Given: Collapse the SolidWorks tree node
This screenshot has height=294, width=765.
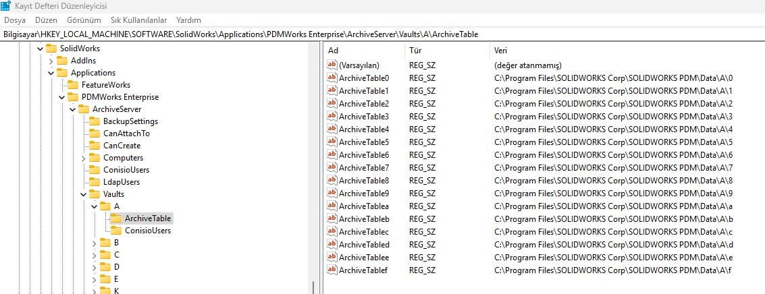Looking at the screenshot, I should click(40, 49).
